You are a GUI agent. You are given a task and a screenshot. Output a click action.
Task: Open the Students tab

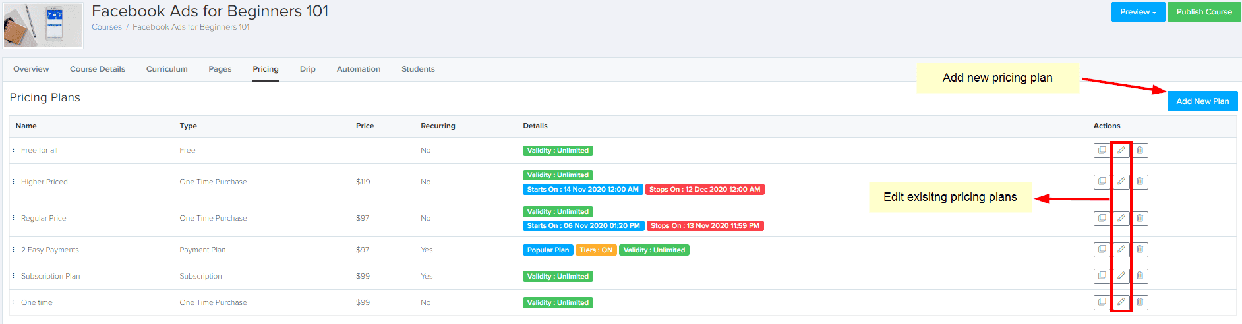[x=418, y=69]
